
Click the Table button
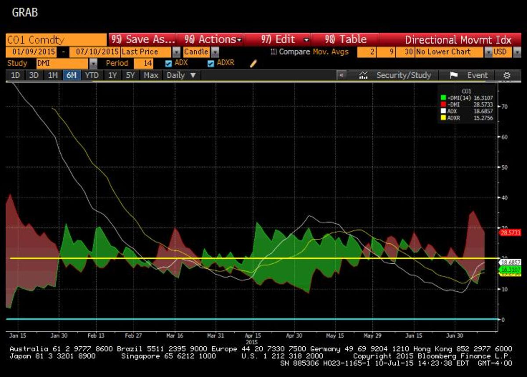346,39
